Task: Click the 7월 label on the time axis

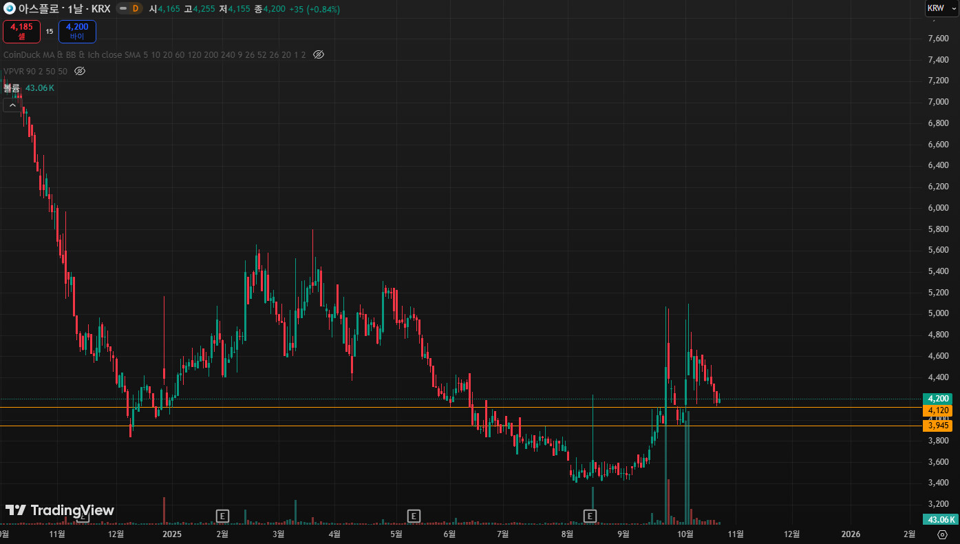Action: point(503,534)
